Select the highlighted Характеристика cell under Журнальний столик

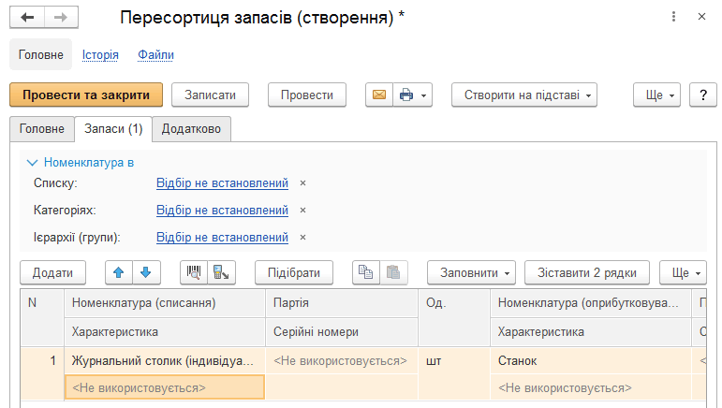(x=165, y=387)
